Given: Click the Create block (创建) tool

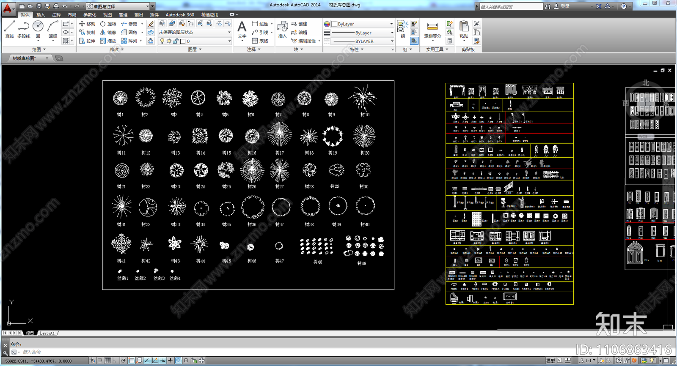Looking at the screenshot, I should 299,24.
